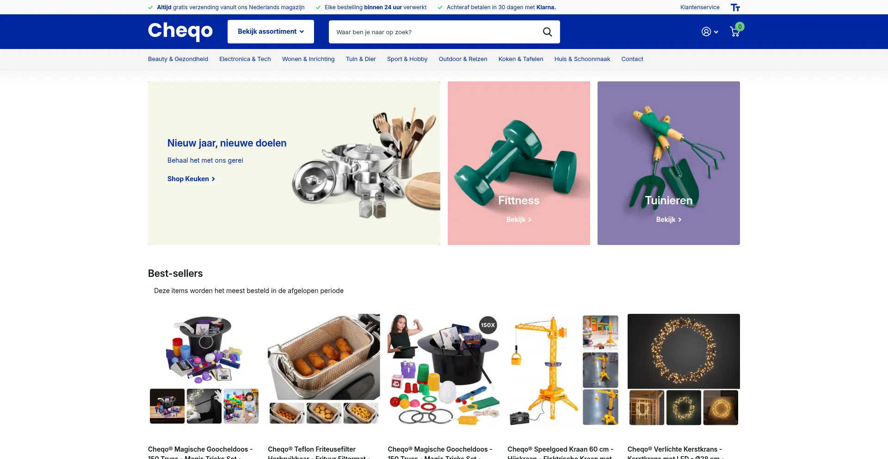Click the green cart count badge

740,27
